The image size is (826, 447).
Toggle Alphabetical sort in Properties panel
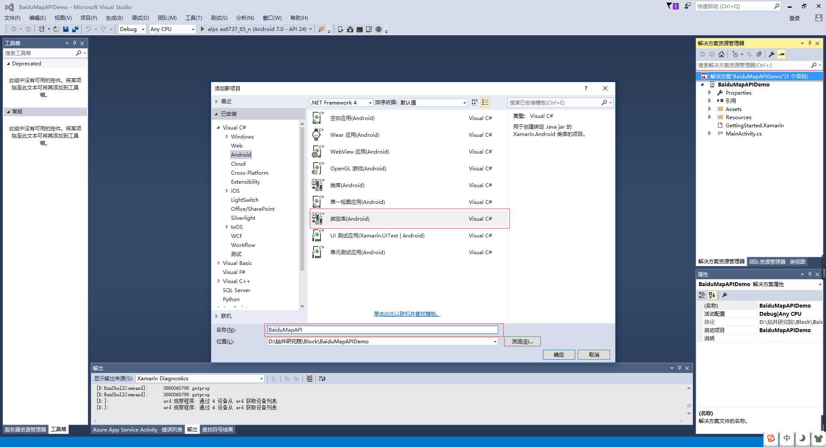(x=712, y=295)
